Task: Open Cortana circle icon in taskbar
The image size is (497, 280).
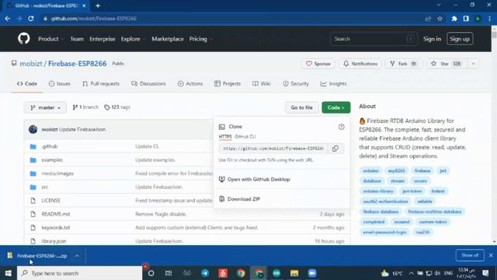Action: (x=151, y=273)
